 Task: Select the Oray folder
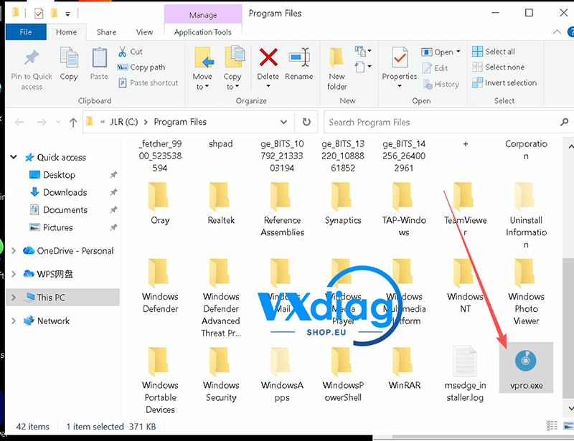[x=160, y=204]
